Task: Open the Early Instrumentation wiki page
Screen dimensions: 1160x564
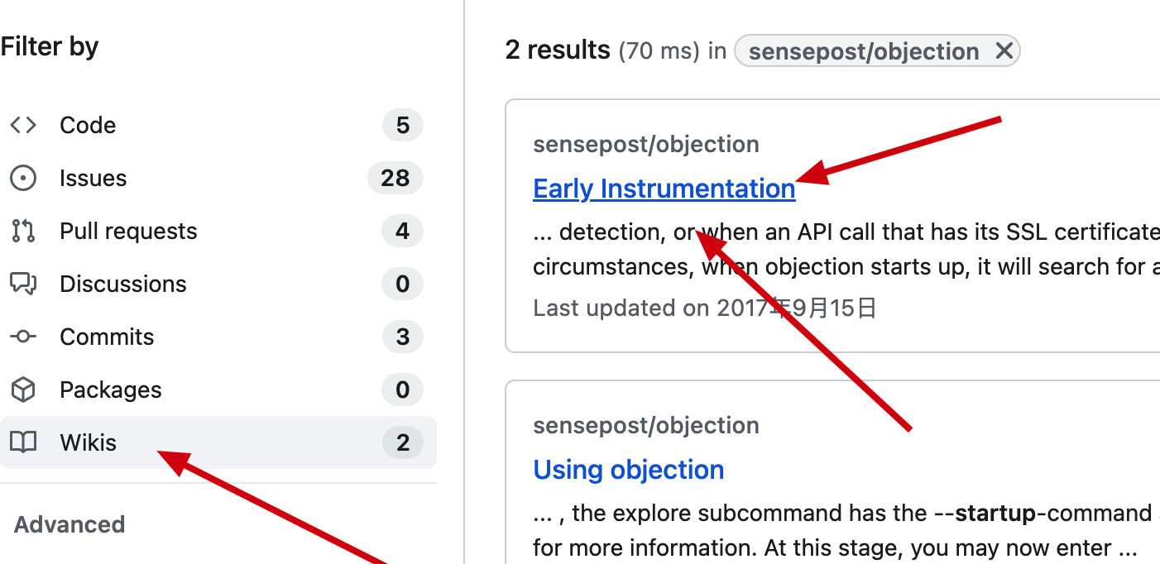Action: [664, 189]
